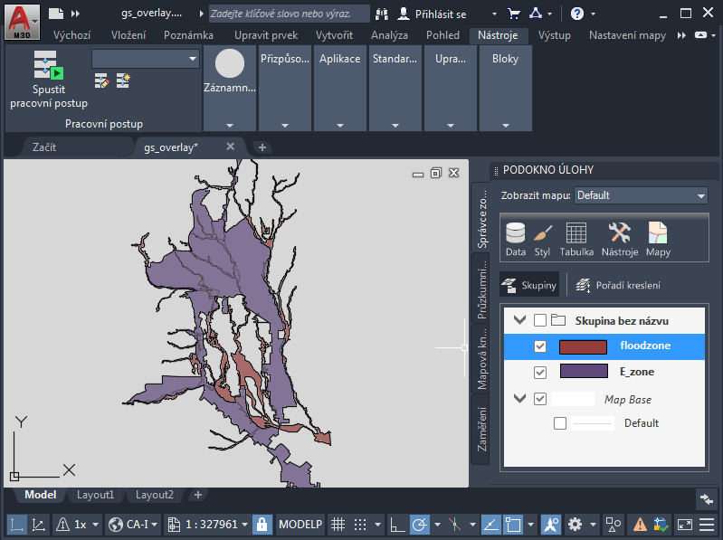Image resolution: width=723 pixels, height=540 pixels.
Task: Click the Pořadí kreslení button
Action: (x=618, y=285)
